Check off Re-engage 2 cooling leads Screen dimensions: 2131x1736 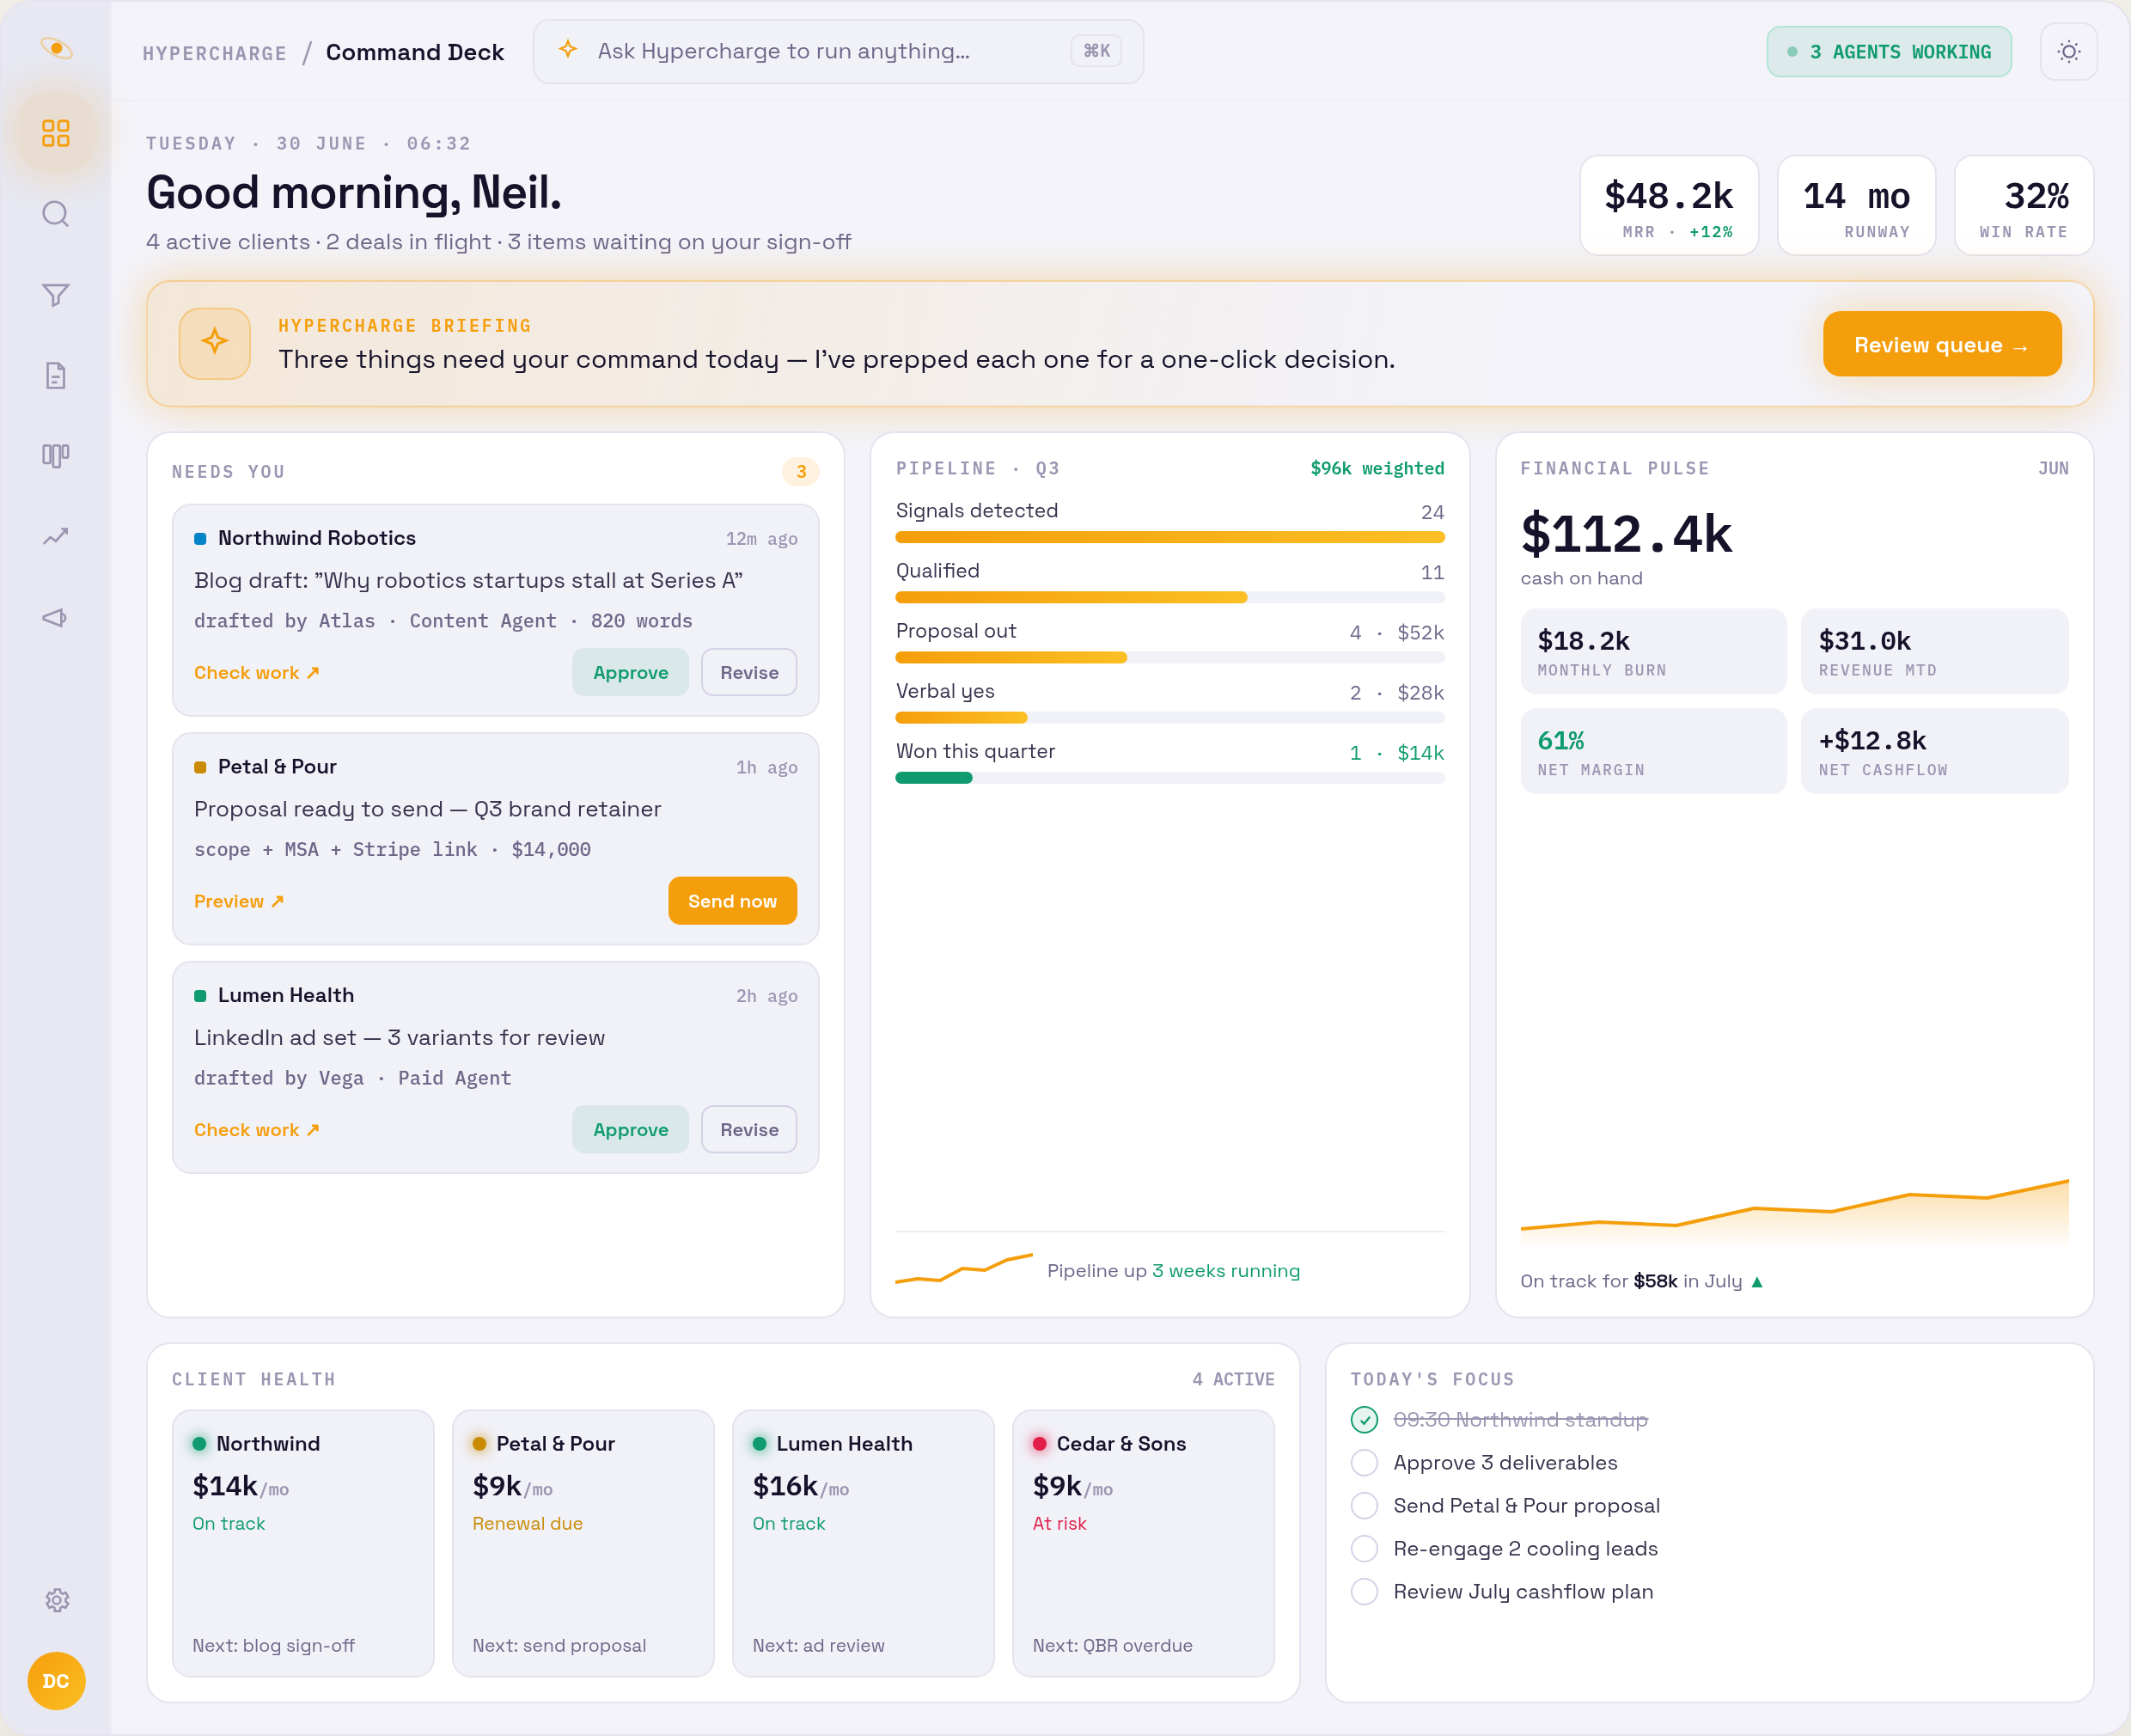click(x=1364, y=1549)
